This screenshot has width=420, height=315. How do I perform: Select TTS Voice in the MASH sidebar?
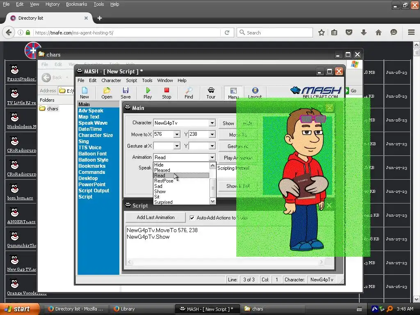(x=90, y=148)
